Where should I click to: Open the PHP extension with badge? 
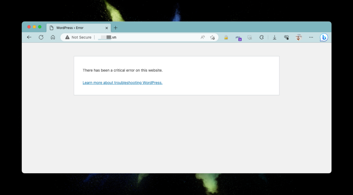(238, 38)
